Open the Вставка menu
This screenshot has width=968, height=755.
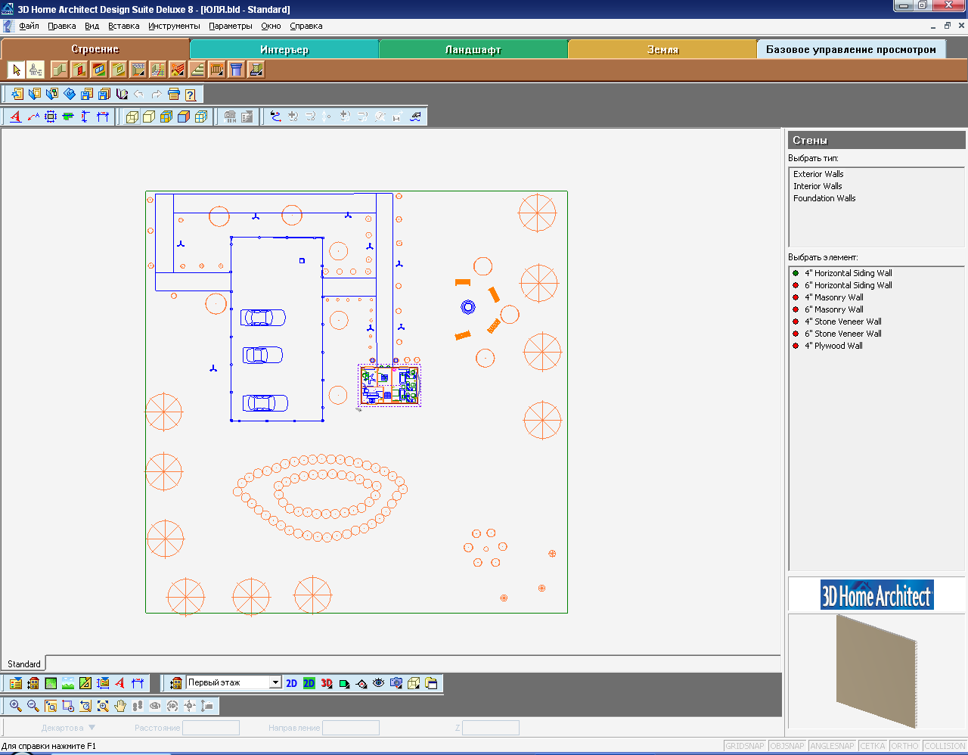click(x=123, y=26)
